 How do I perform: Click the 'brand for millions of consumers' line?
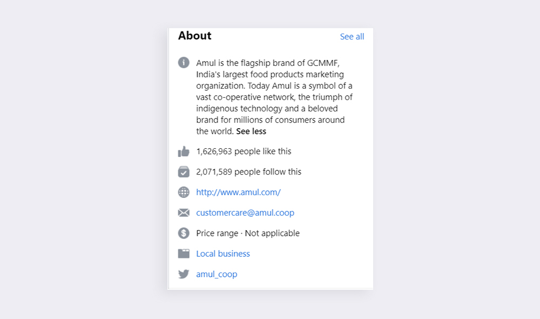click(270, 120)
